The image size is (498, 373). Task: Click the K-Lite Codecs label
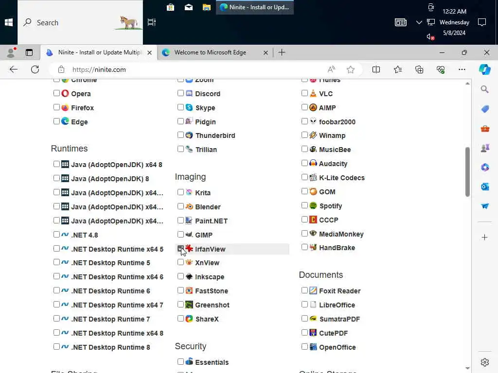(x=342, y=178)
